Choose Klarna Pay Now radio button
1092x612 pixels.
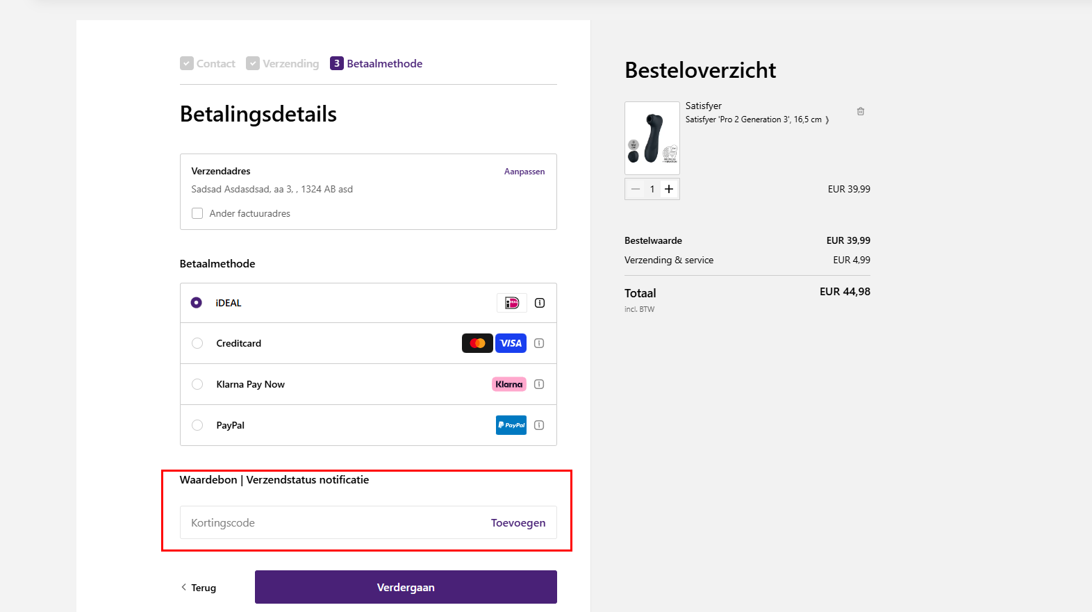(x=197, y=384)
